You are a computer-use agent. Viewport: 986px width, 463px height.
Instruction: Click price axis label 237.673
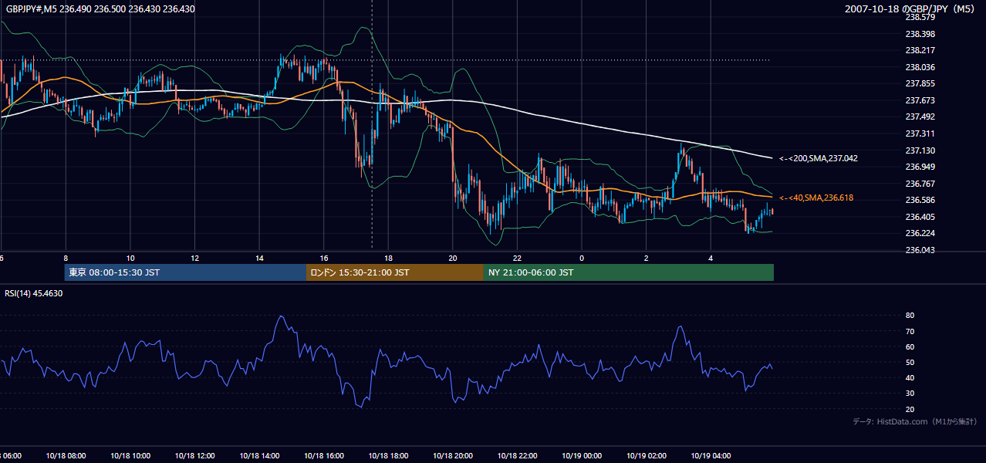coord(920,100)
